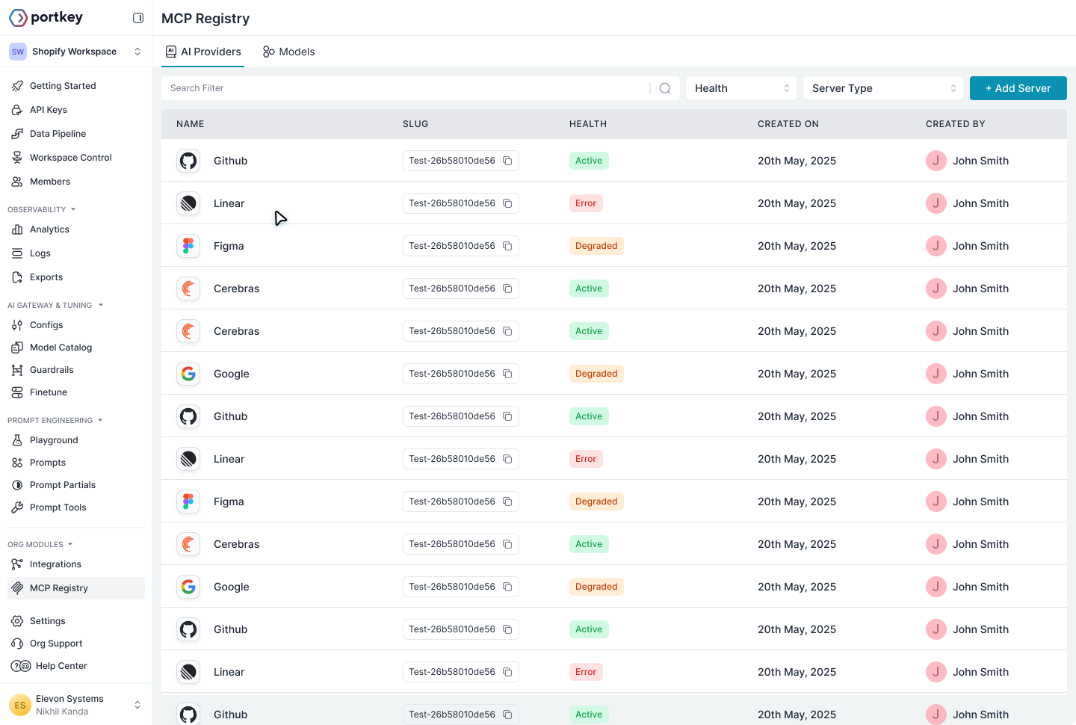Viewport: 1076px width, 725px height.
Task: Click the Google logo in the table
Action: 188,373
